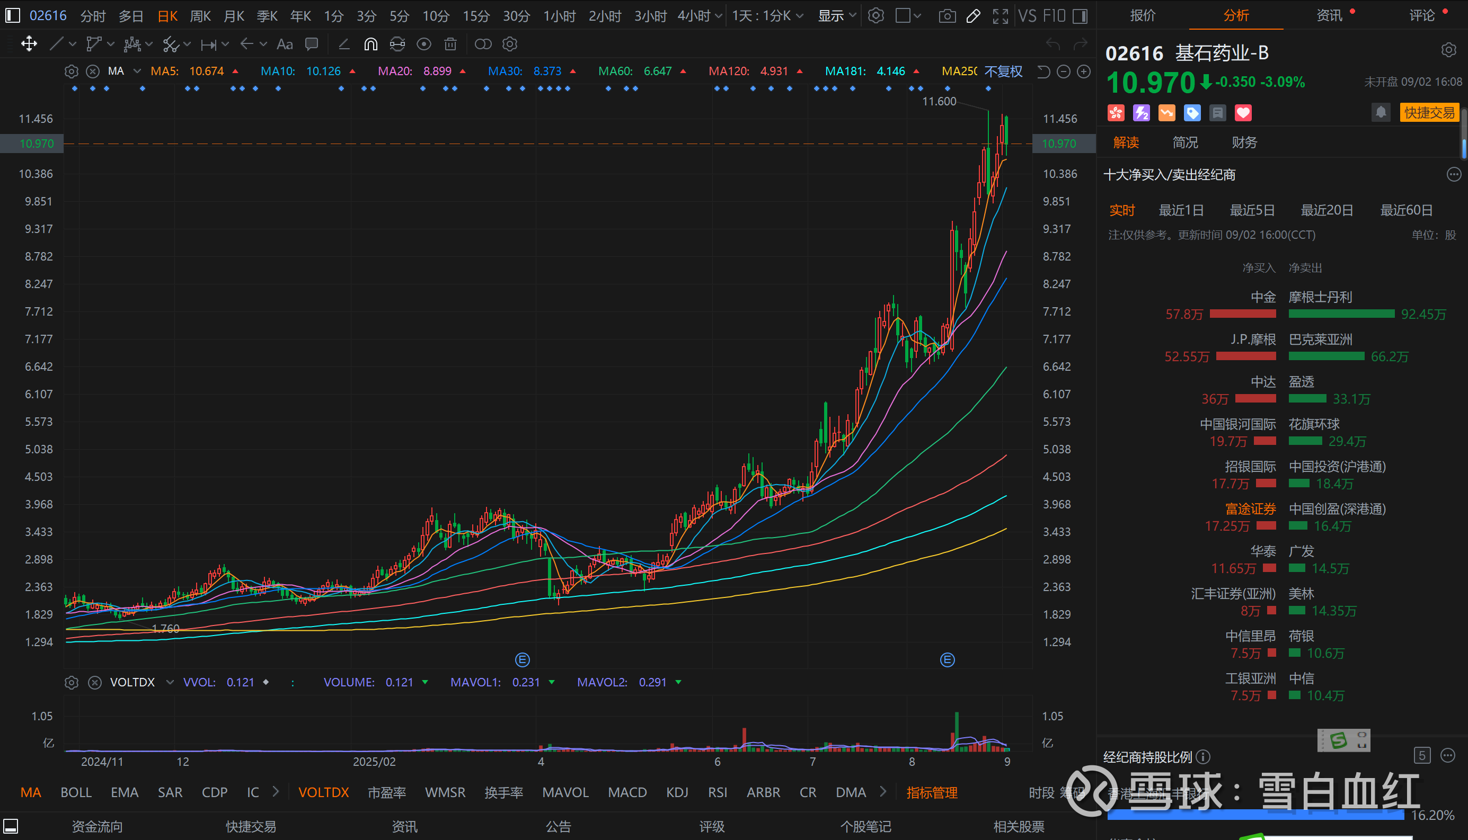Select the move/pan crosshair tool
This screenshot has height=840, width=1468.
click(29, 44)
